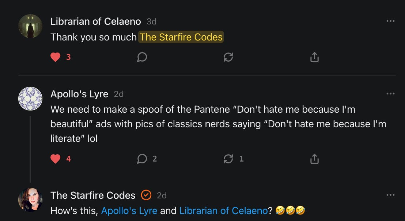Toggle the heart on Apollo's Lyre's comment

tap(56, 159)
